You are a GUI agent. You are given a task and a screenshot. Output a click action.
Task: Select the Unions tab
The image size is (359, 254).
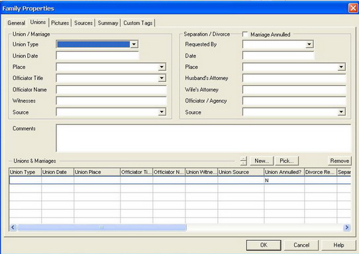click(x=38, y=22)
